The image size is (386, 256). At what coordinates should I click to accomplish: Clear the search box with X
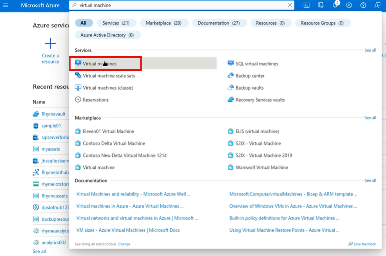[290, 5]
